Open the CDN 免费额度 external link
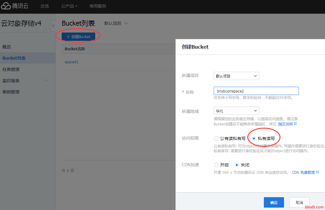 pyautogui.click(x=305, y=173)
